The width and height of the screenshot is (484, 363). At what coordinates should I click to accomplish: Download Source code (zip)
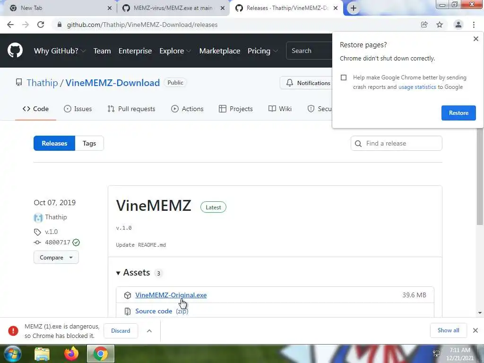click(162, 311)
